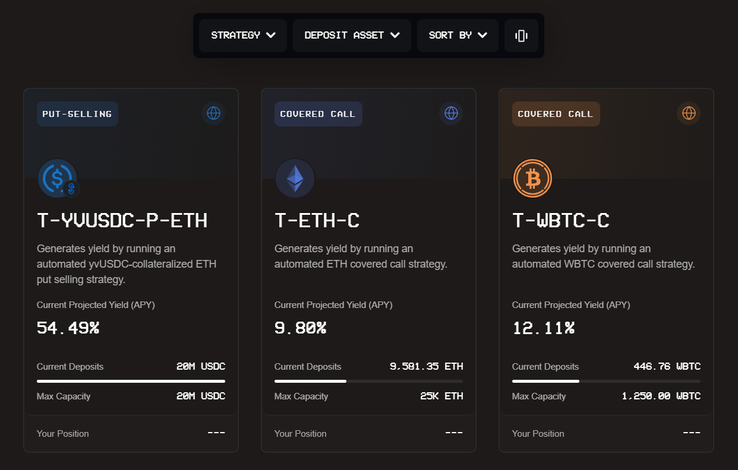This screenshot has height=470, width=738.
Task: Click the 54.49% projected yield value
Action: pyautogui.click(x=68, y=328)
